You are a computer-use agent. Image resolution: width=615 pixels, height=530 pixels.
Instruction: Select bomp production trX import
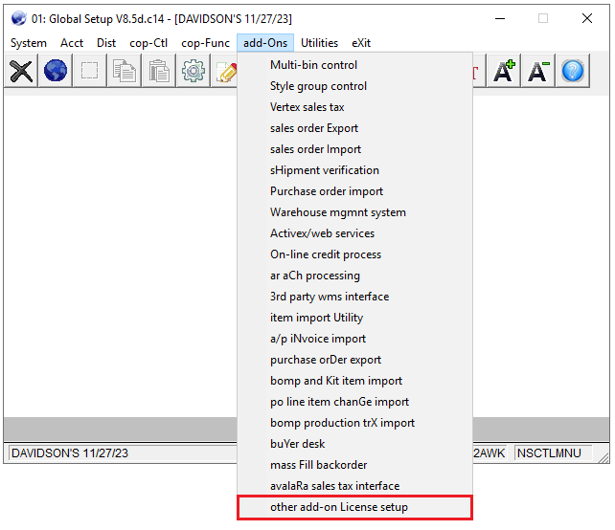point(355,423)
